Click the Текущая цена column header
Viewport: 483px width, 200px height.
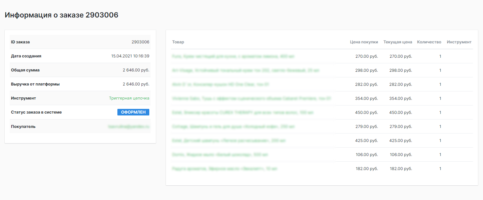398,42
